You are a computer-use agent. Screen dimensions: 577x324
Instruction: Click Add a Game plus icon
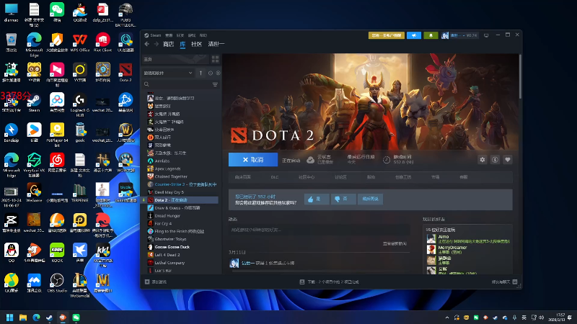(x=147, y=282)
